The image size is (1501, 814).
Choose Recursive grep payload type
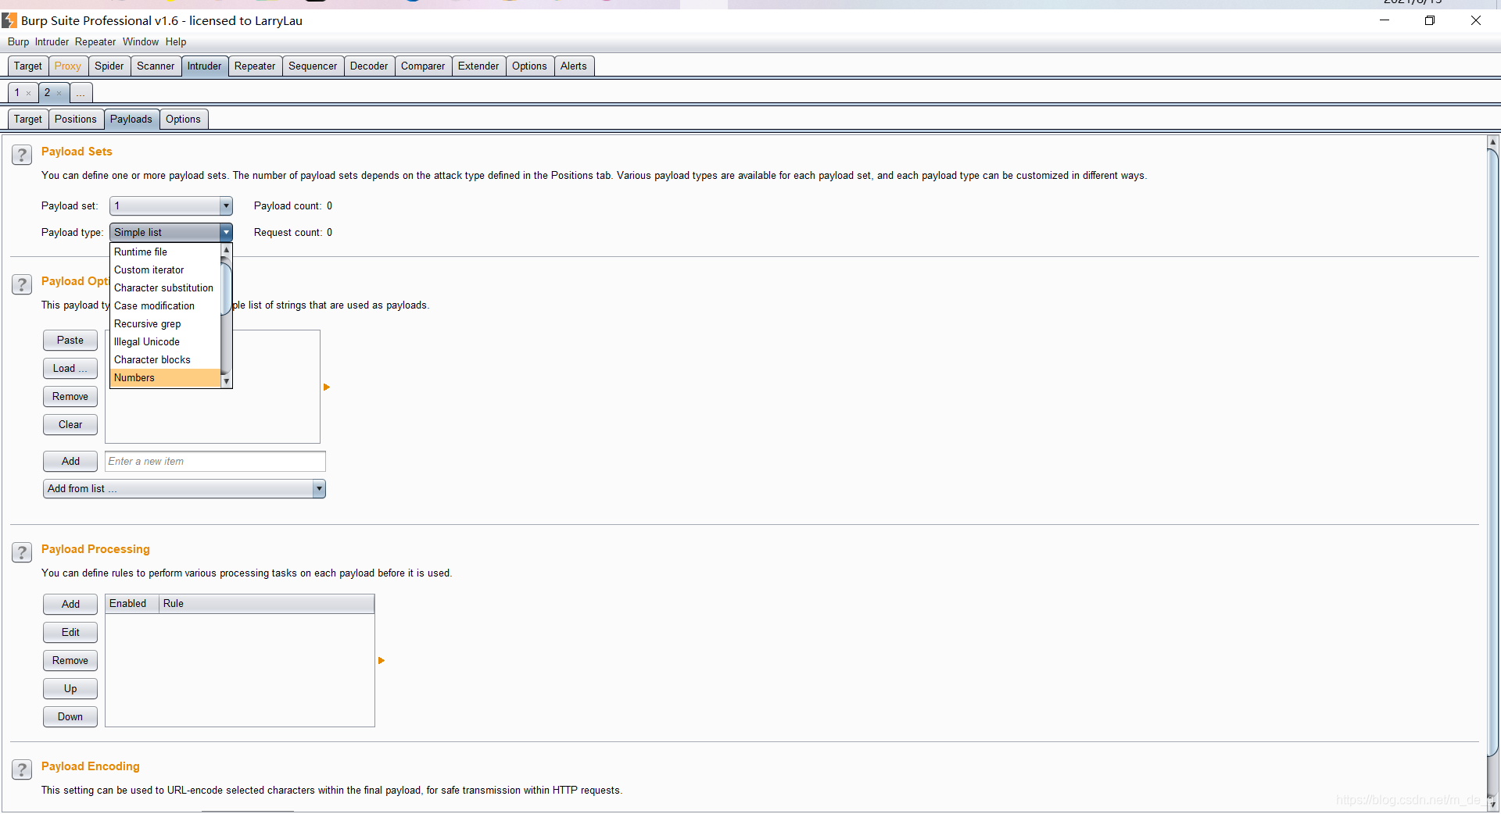pos(166,324)
